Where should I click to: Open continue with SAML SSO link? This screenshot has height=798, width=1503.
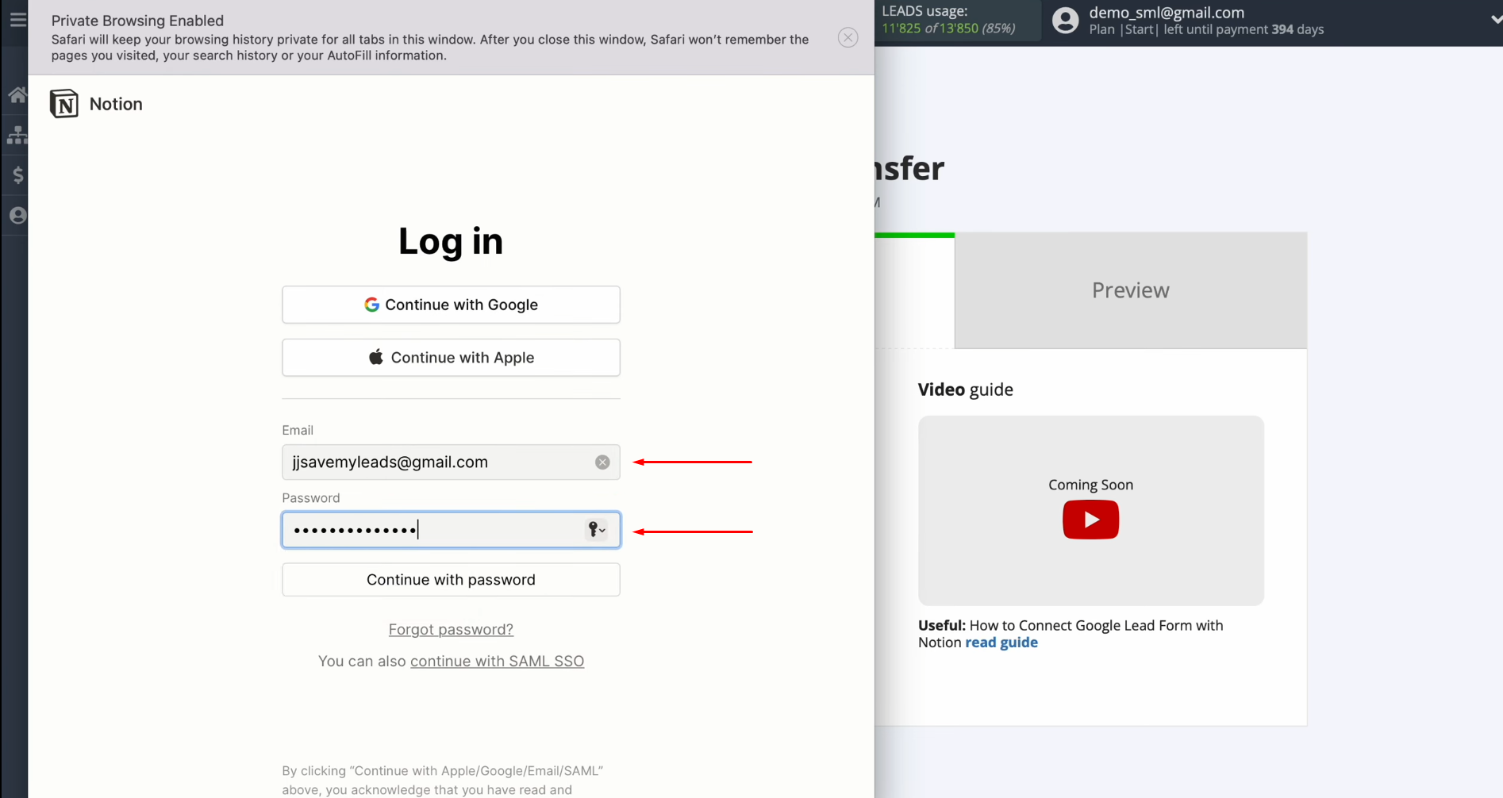click(497, 662)
